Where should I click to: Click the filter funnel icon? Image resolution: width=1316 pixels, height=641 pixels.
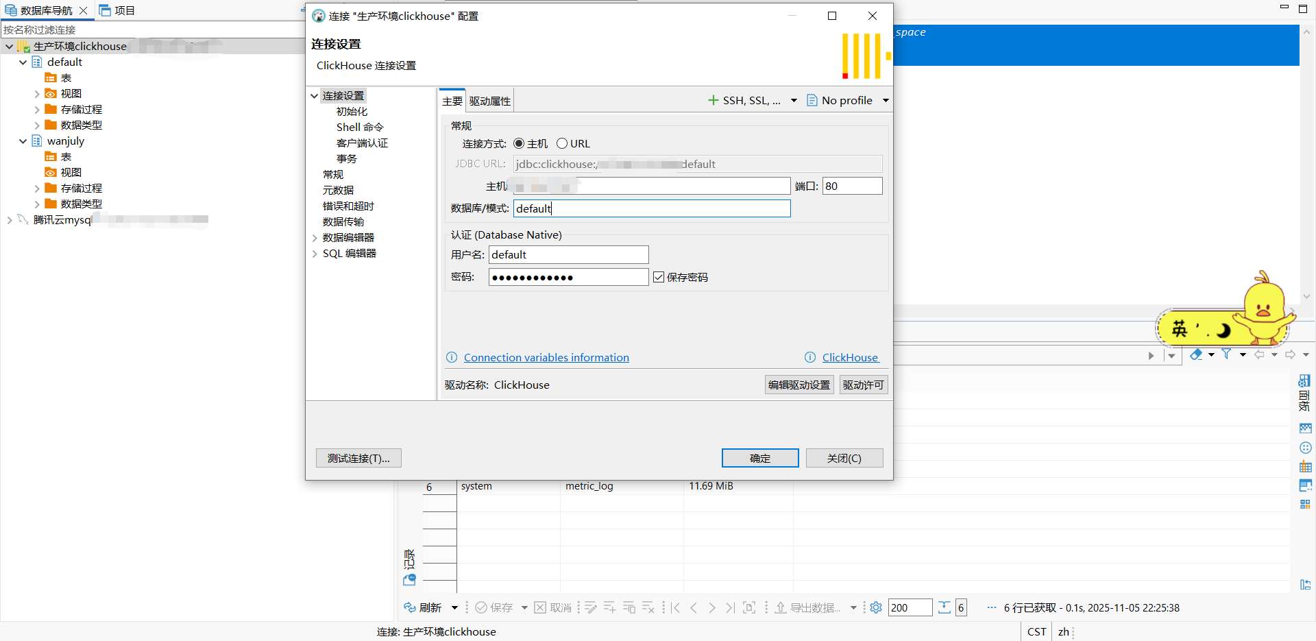pos(1226,354)
